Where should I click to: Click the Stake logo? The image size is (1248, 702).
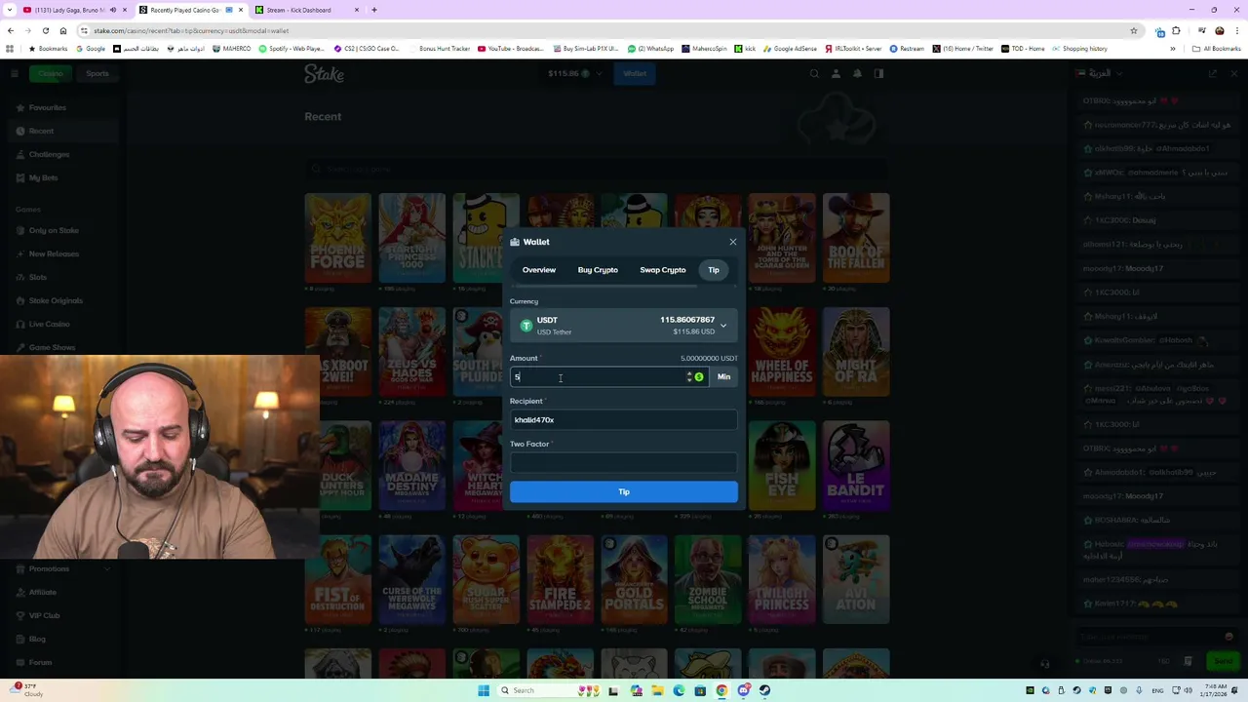click(324, 73)
